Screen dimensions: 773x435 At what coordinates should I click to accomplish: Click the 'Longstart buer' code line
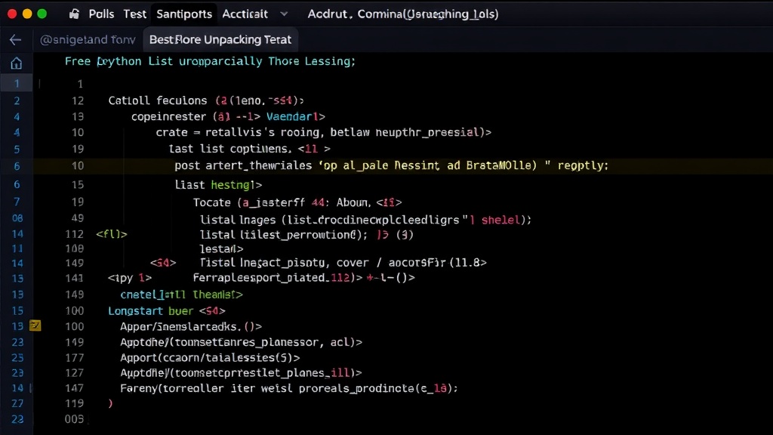click(167, 310)
